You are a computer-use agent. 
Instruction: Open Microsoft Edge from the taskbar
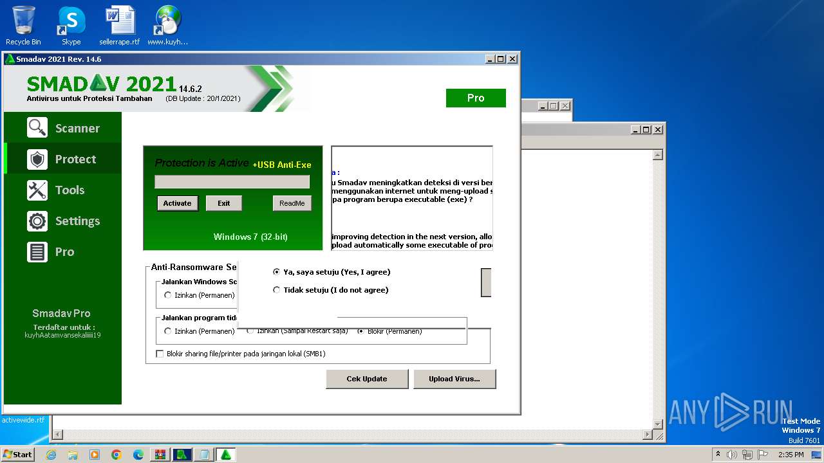point(138,455)
